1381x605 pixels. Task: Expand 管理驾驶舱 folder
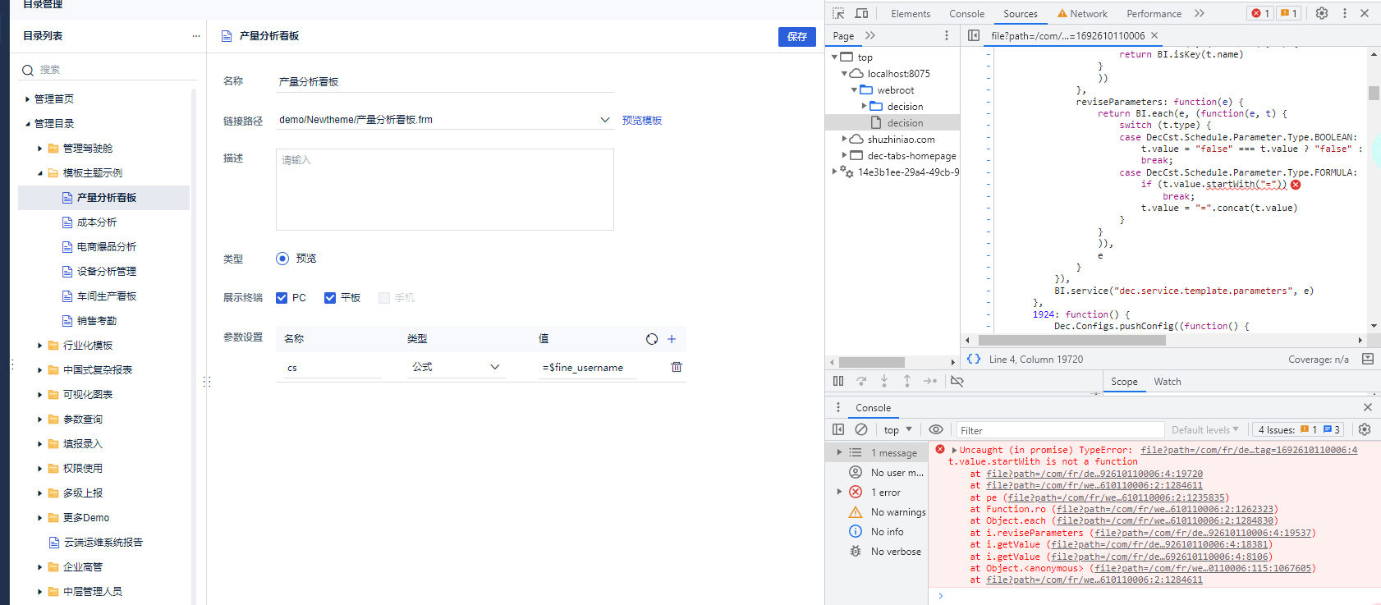39,149
